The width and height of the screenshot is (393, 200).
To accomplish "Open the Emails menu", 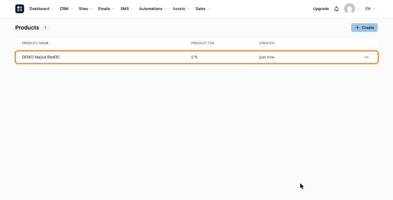I will click(x=106, y=9).
